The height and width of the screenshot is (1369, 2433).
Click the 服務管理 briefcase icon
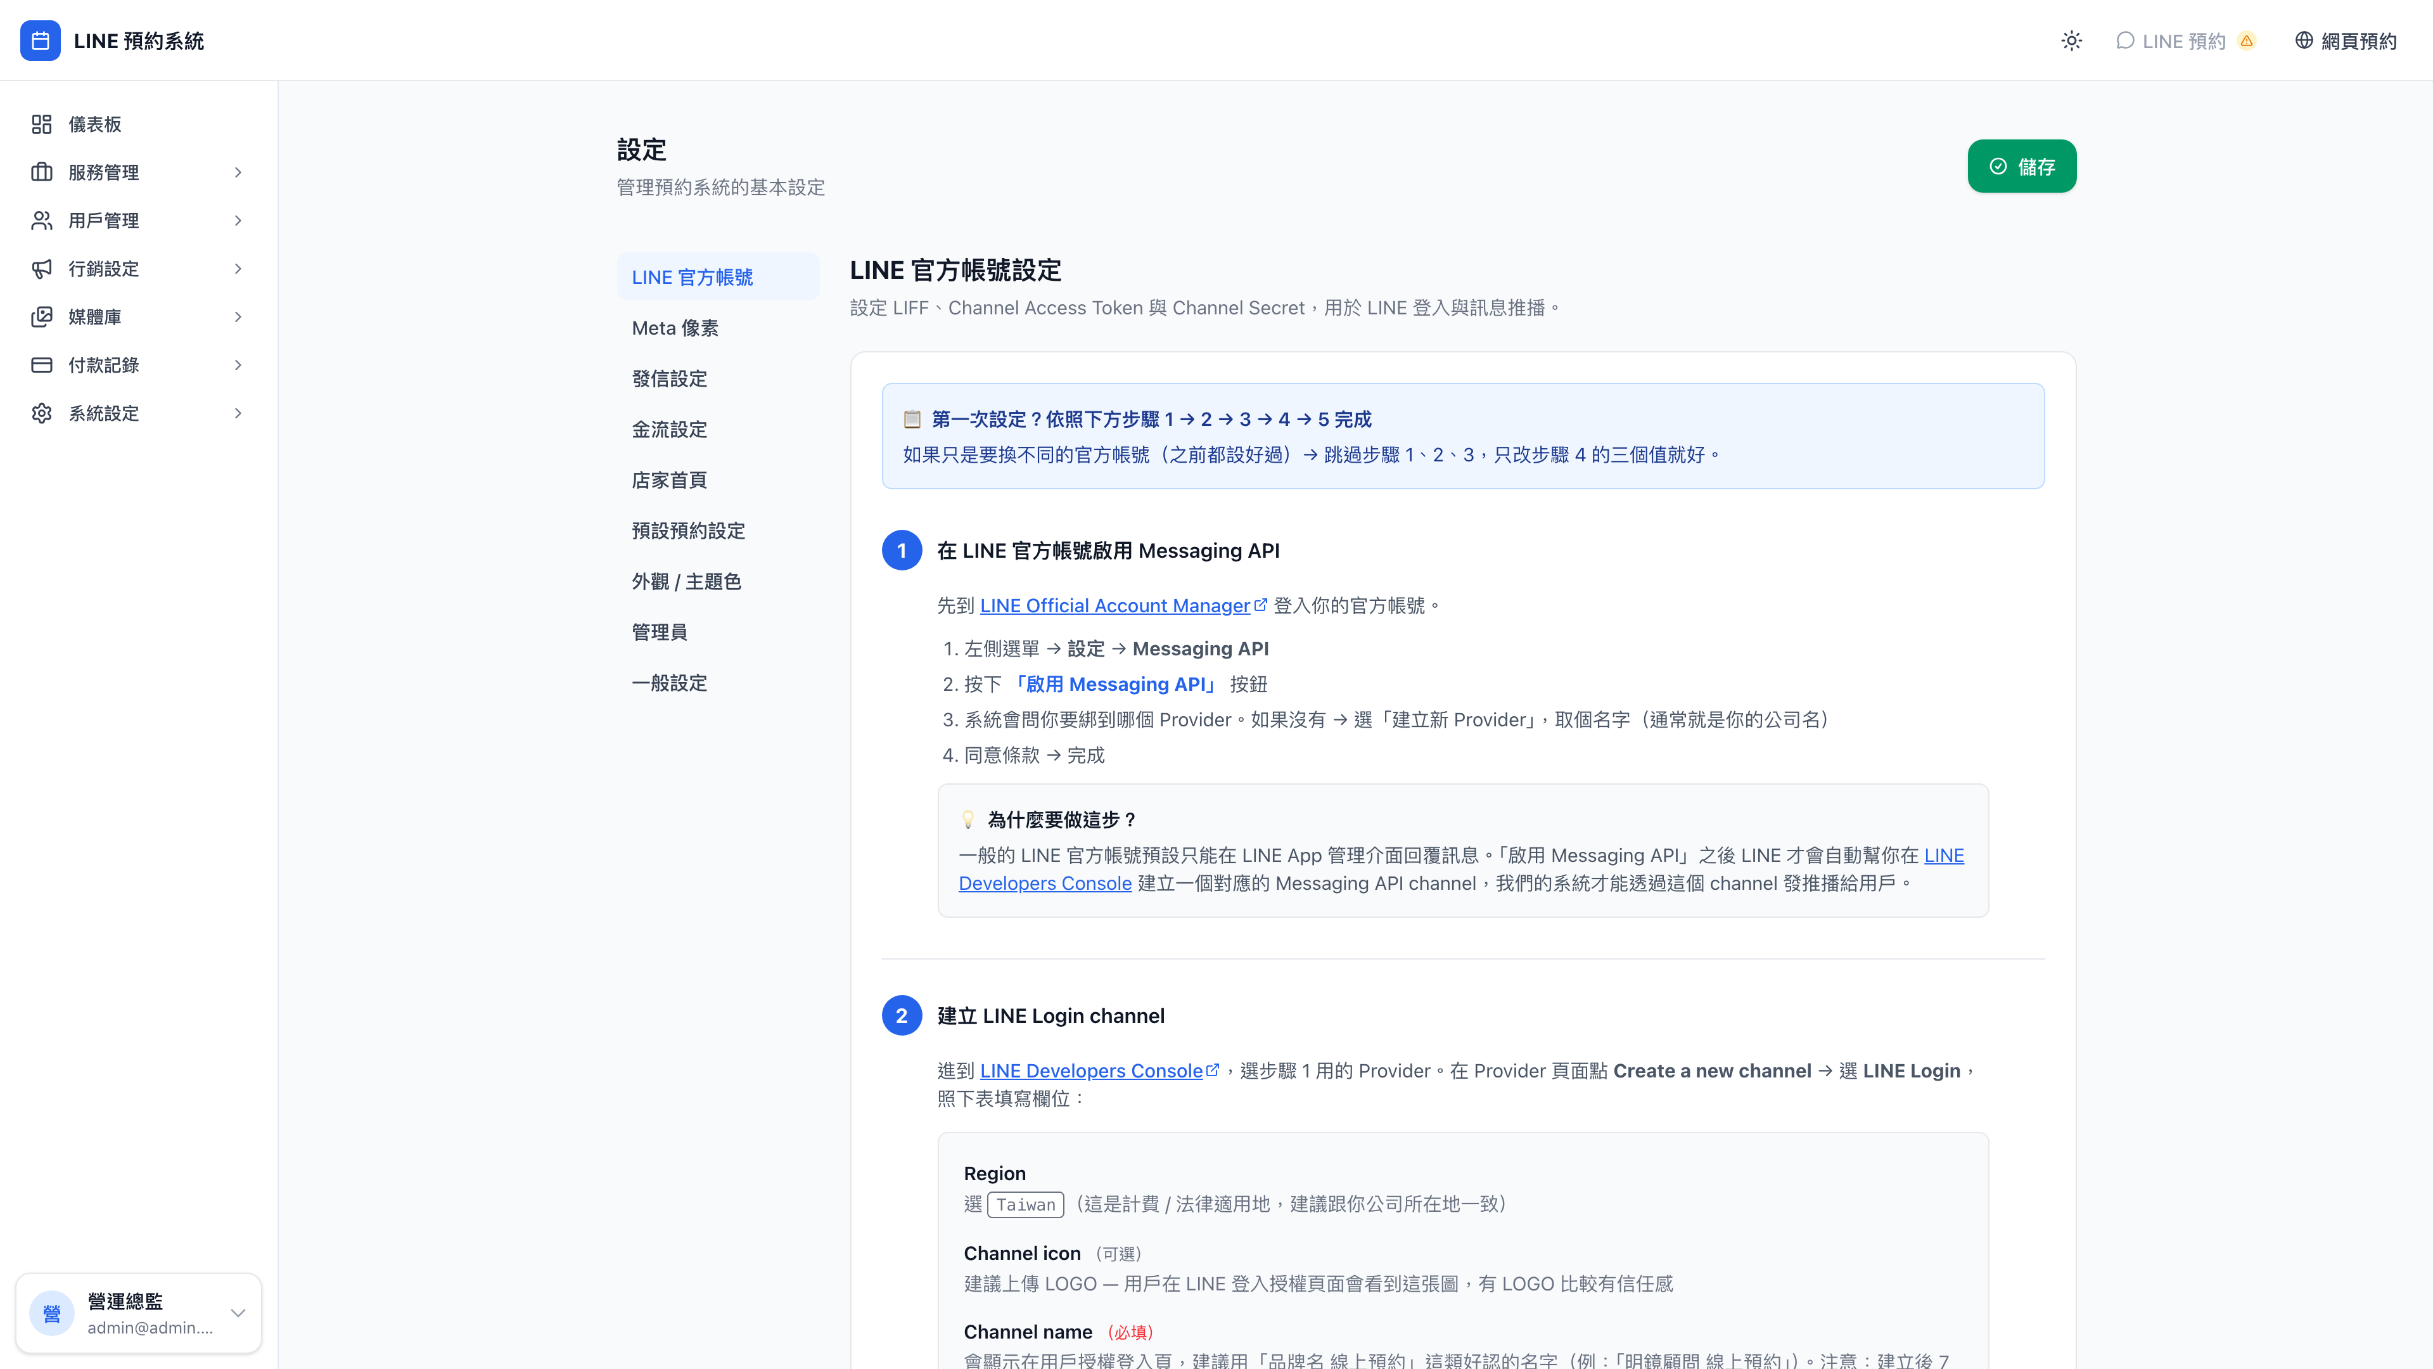coord(42,172)
